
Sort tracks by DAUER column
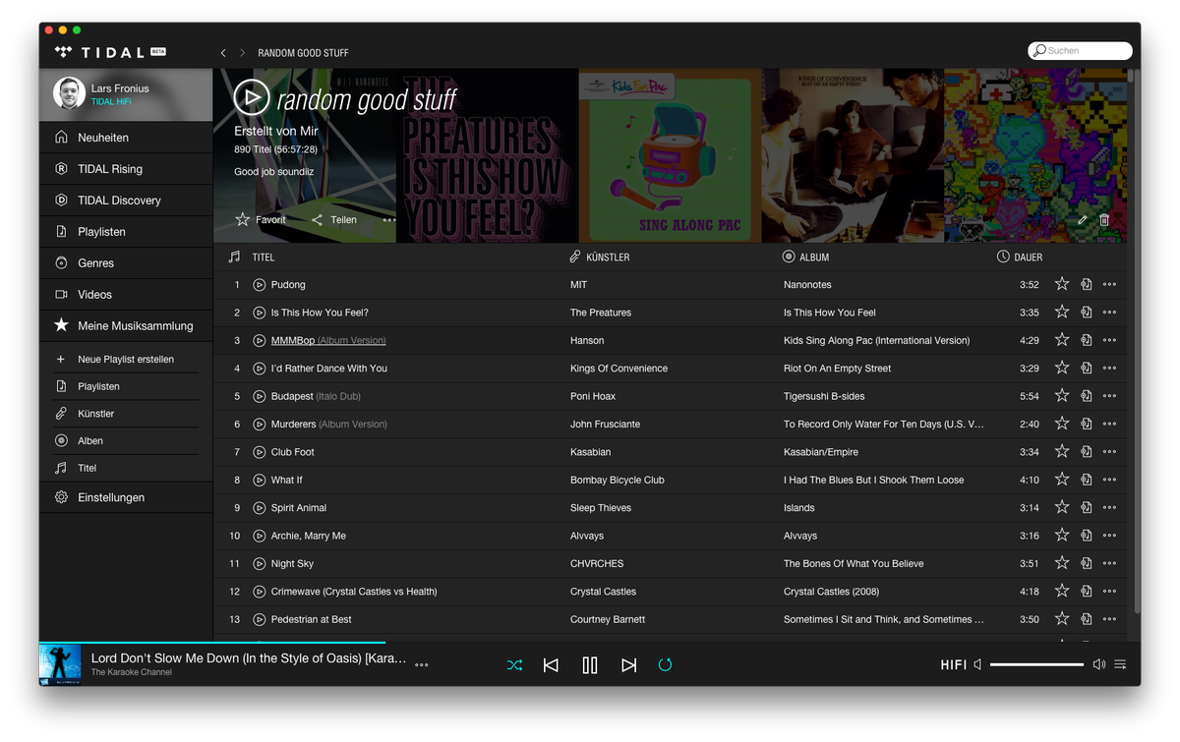(x=1020, y=257)
